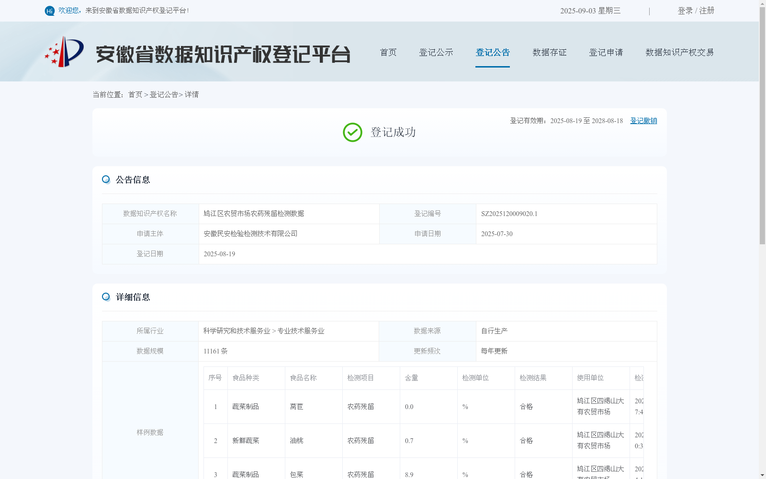Open the 登记申请 navigation tab
766x479 pixels.
606,52
